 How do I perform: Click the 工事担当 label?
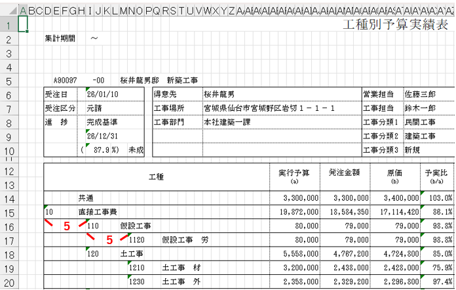coord(378,108)
